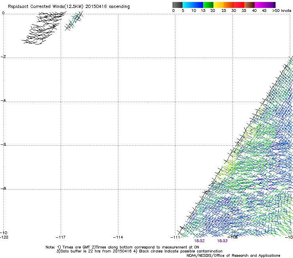Click the chart title "Rapidscat Corrected Winds(12.5KM) 20150416 ascending"
Image resolution: width=293 pixels, height=258 pixels.
point(69,6)
